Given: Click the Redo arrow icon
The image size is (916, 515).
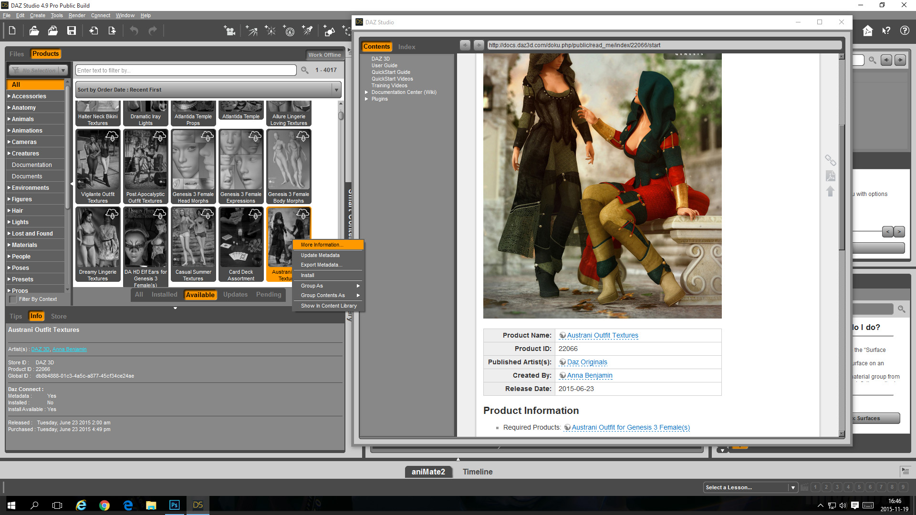Looking at the screenshot, I should tap(153, 31).
